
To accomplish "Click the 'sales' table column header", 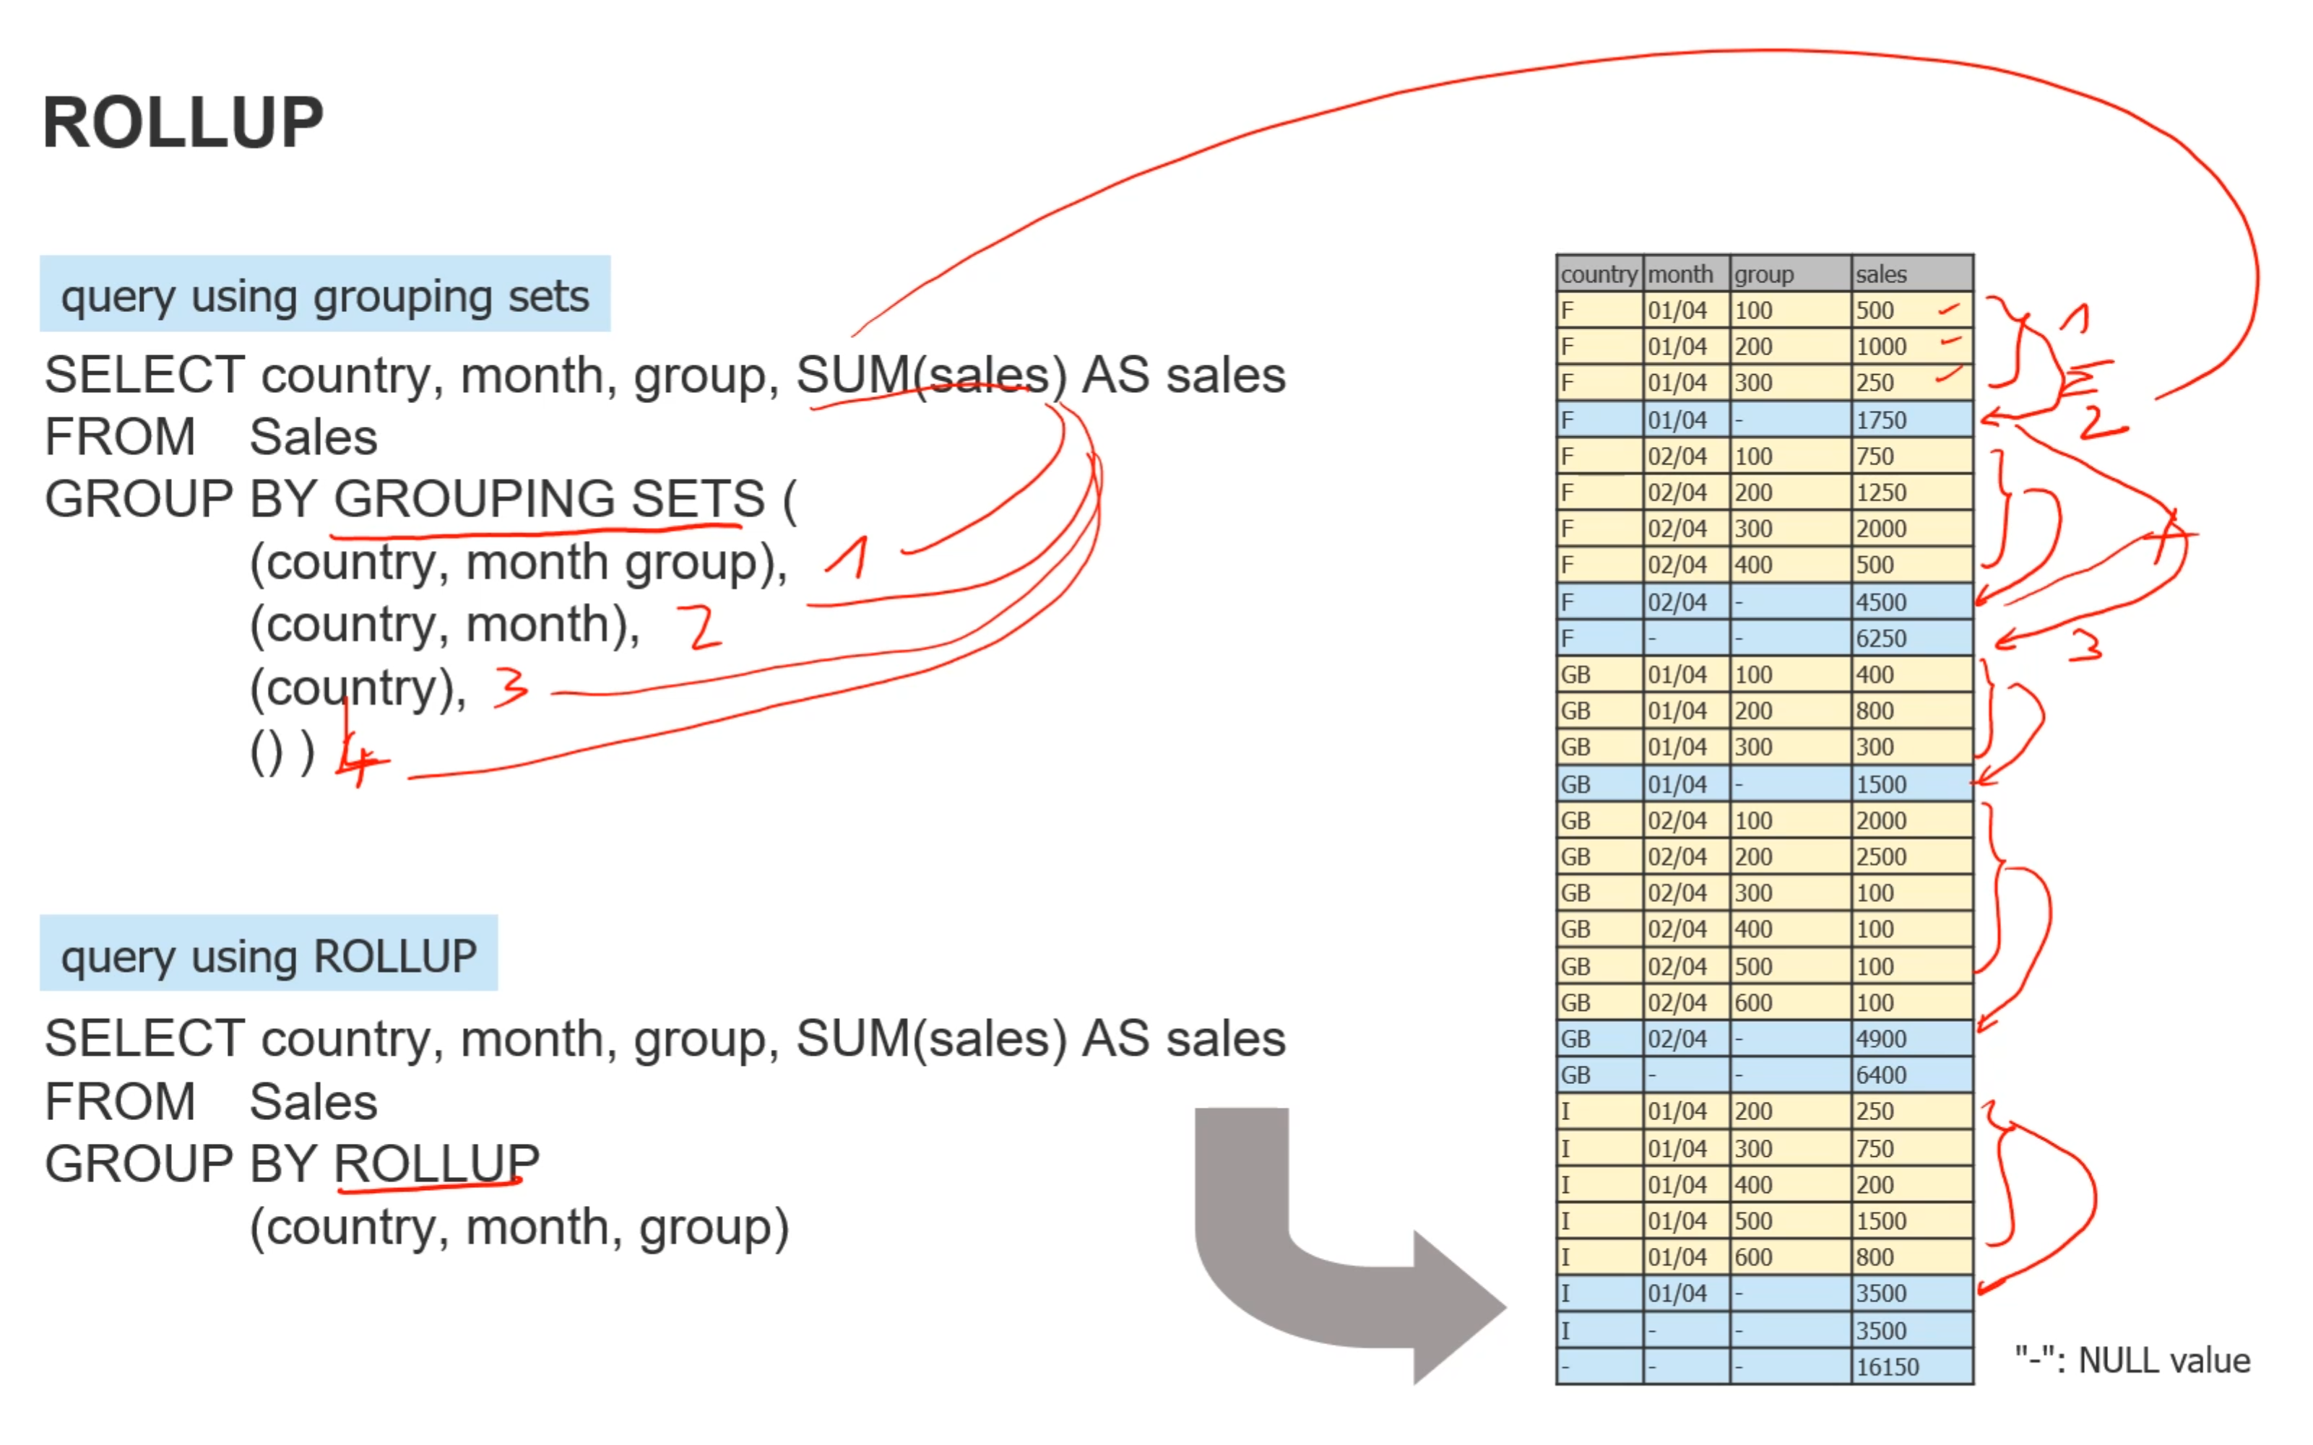I will (x=1880, y=274).
